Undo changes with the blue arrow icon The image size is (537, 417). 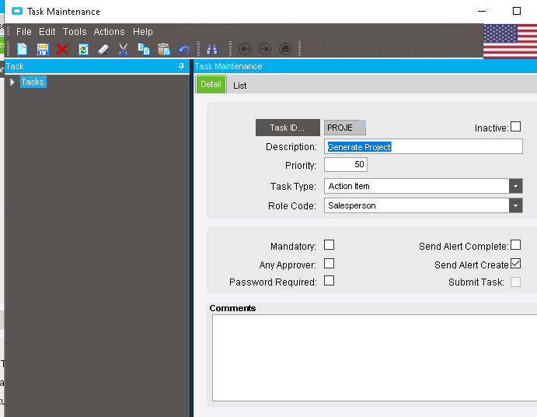tap(184, 50)
